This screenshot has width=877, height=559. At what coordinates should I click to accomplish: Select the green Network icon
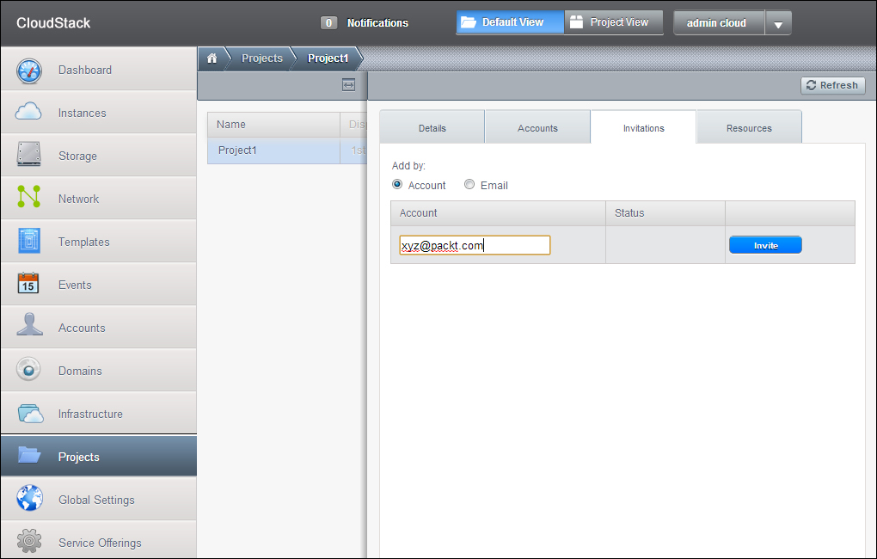29,199
